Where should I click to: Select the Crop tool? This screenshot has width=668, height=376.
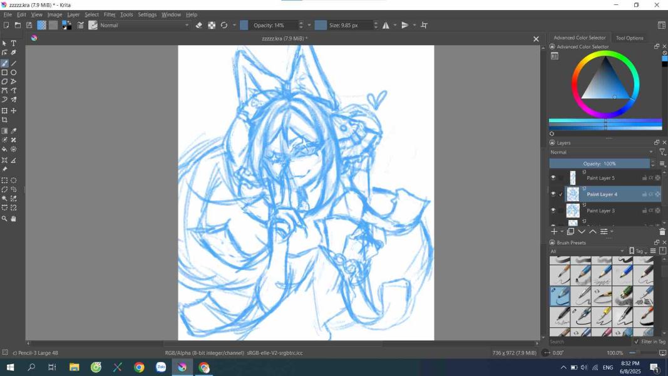(4, 120)
